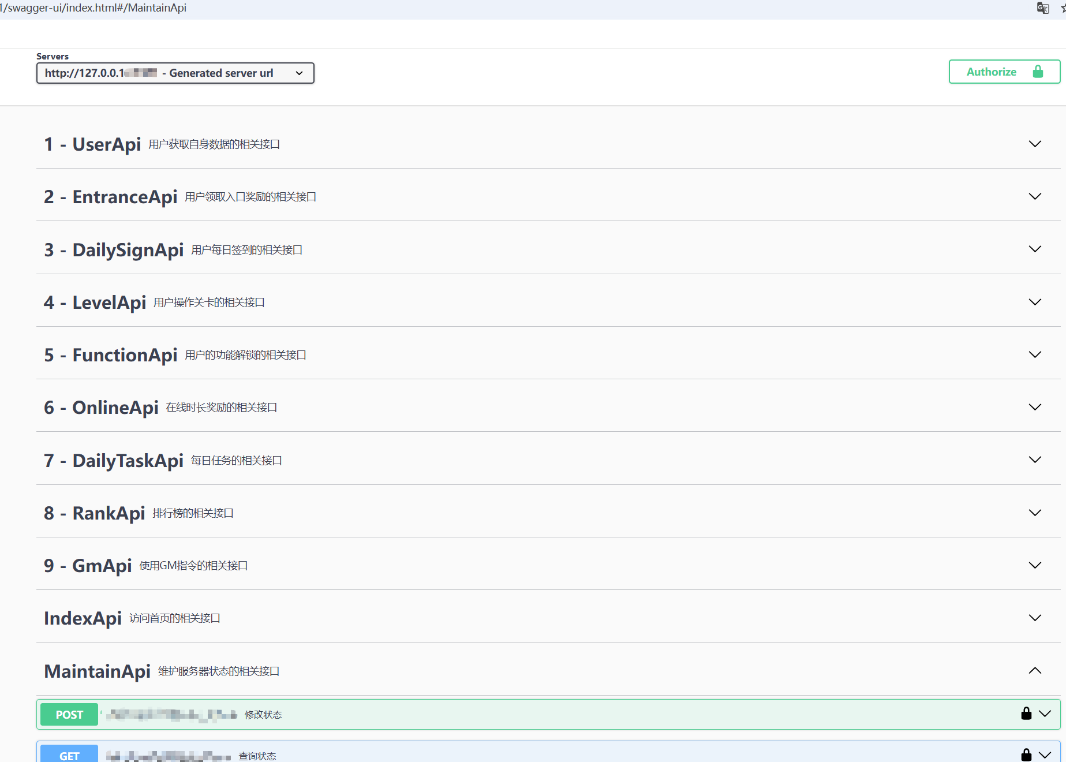Click the description 用户的功能解锁的相关接口
The image size is (1066, 762).
pyautogui.click(x=245, y=355)
